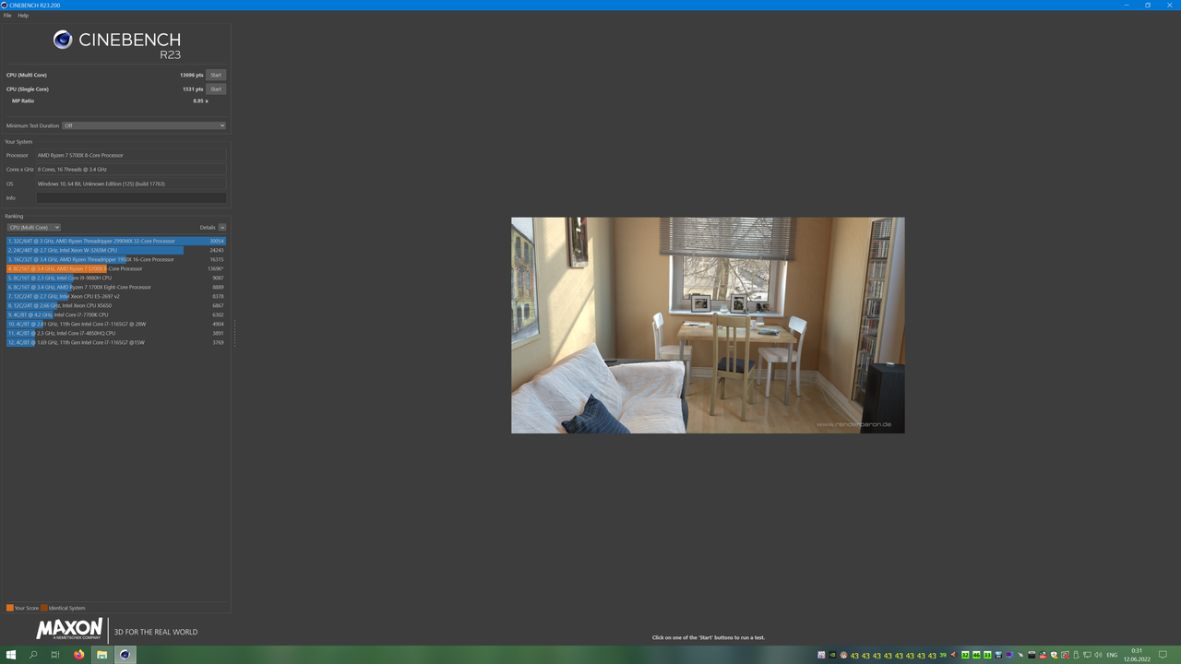Click the green 46 tray indicator
The image size is (1181, 664).
pos(976,655)
